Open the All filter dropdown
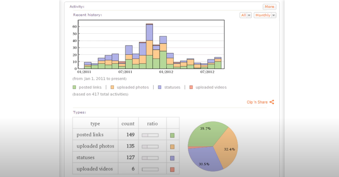The height and width of the screenshot is (177, 339). (246, 15)
